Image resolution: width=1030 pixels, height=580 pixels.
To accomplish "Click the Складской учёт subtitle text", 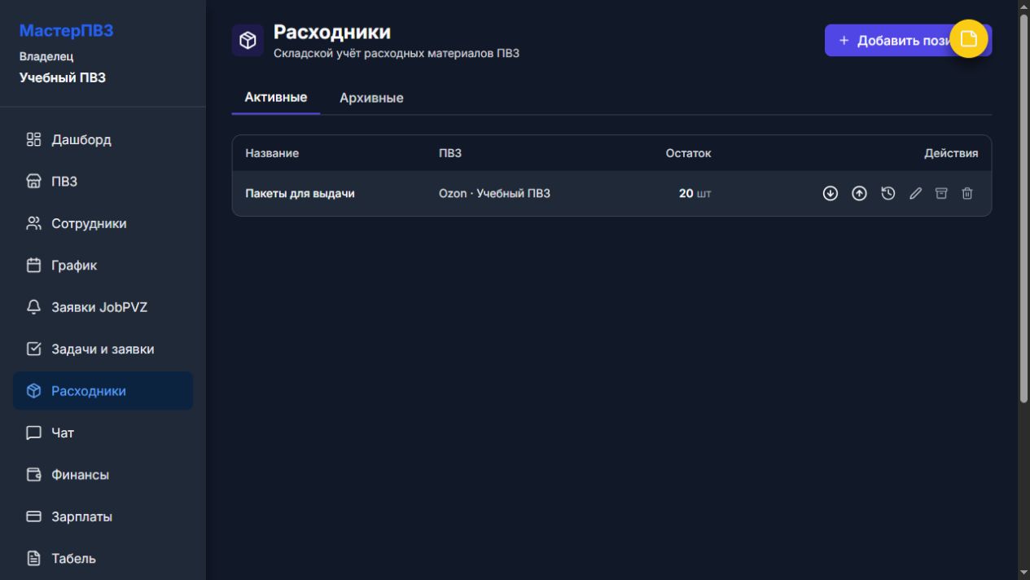I will pos(397,54).
